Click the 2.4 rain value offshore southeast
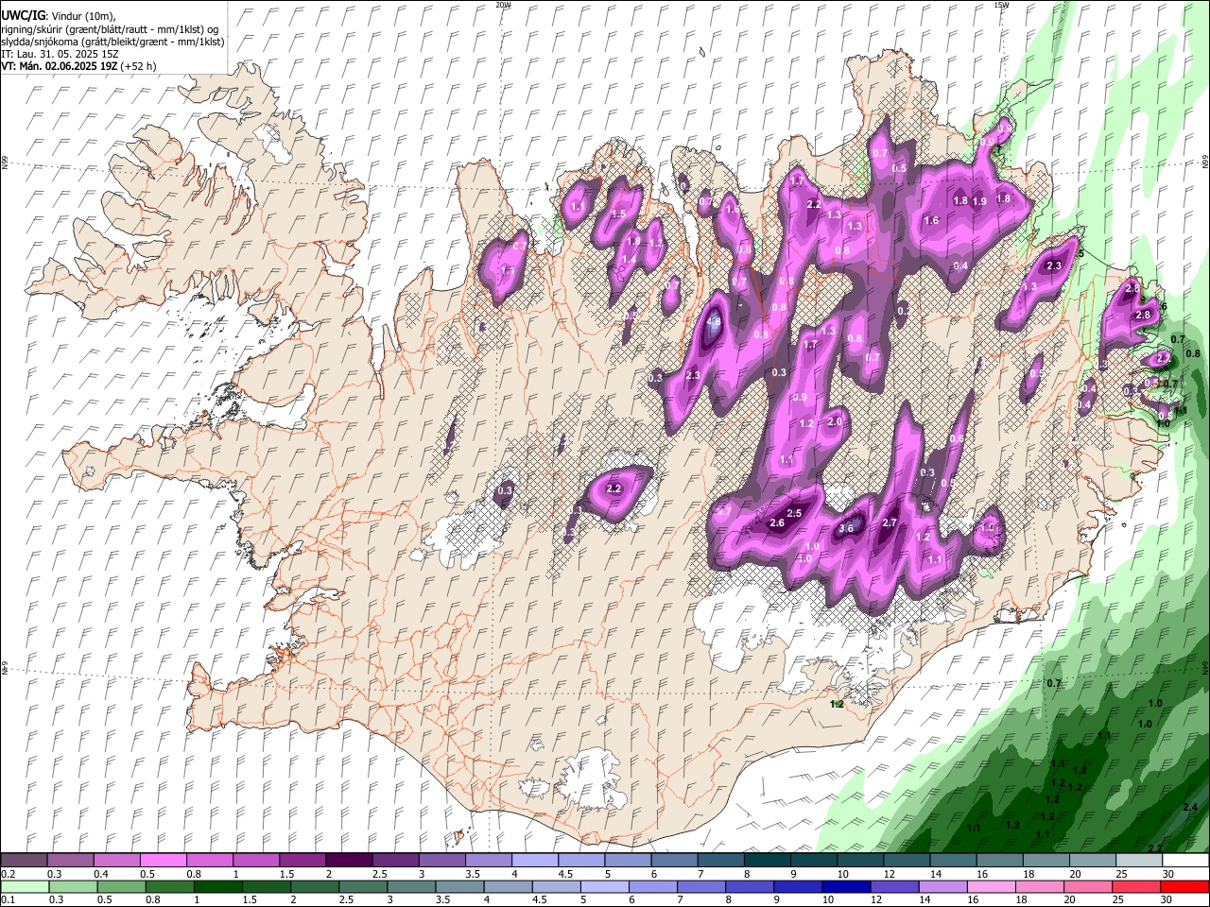 (1190, 807)
